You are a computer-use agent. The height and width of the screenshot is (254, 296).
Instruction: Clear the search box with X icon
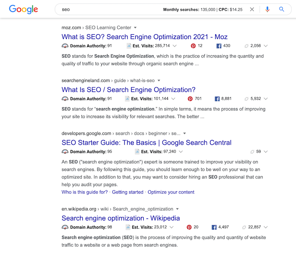(x=252, y=9)
